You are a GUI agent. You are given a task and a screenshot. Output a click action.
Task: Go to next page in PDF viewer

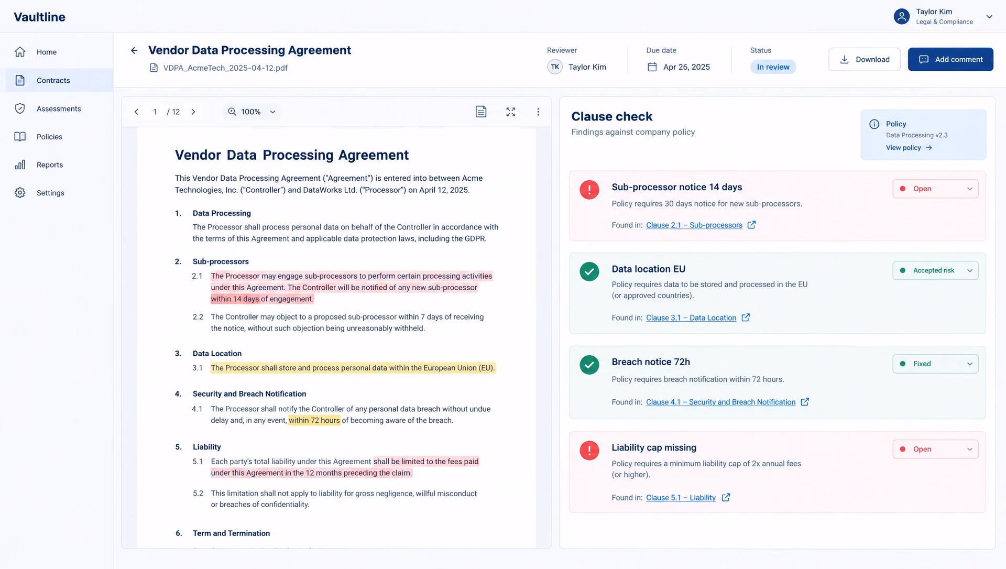click(193, 112)
